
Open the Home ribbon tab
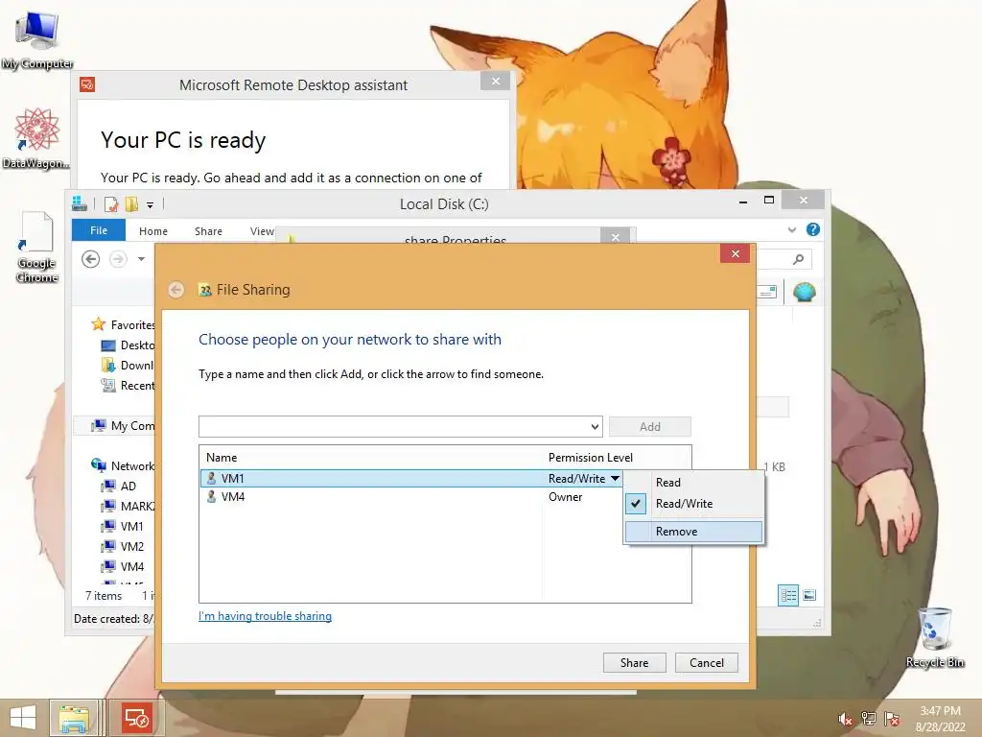point(153,231)
